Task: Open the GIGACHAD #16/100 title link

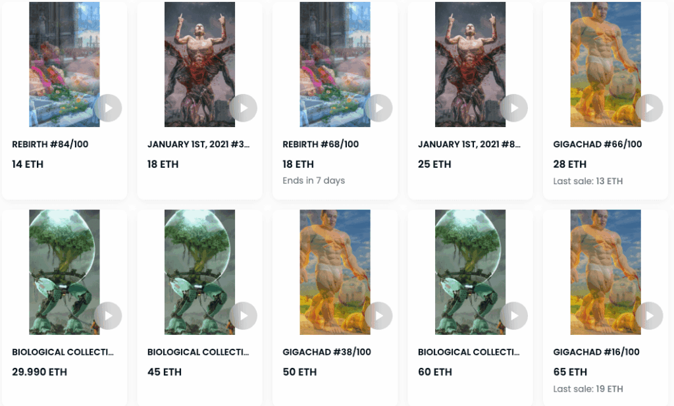Action: click(x=596, y=352)
